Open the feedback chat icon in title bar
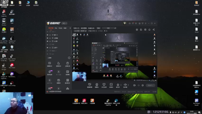The width and height of the screenshot is (202, 114). click(136, 23)
